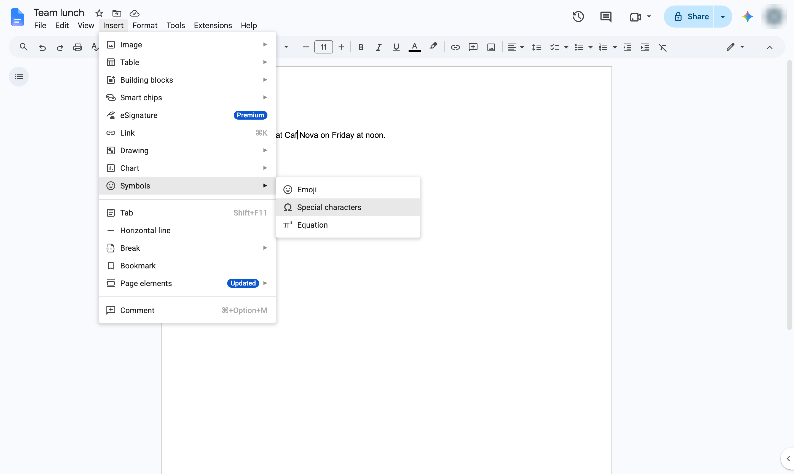Click the insert link toolbar icon

tap(455, 48)
